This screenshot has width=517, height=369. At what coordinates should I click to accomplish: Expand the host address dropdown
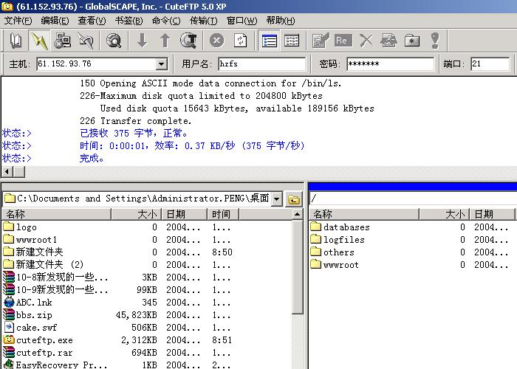point(161,64)
